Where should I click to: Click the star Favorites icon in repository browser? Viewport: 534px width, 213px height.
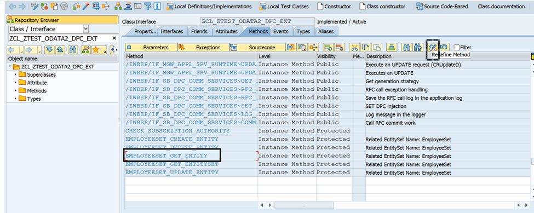coord(96,50)
